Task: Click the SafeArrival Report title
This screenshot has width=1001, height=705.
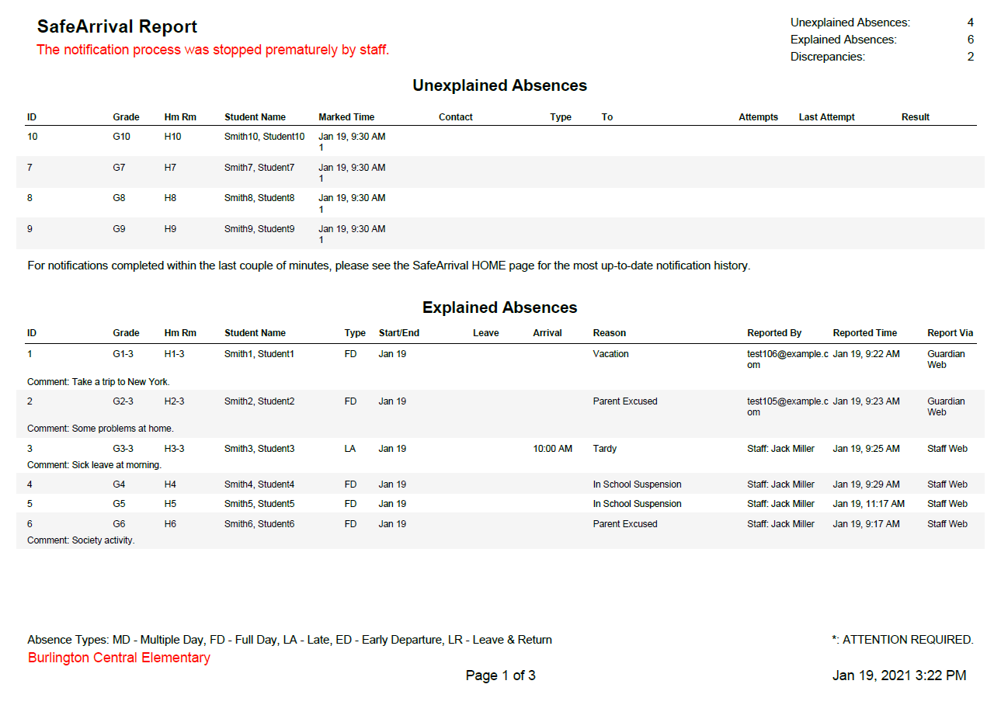Action: 116,26
